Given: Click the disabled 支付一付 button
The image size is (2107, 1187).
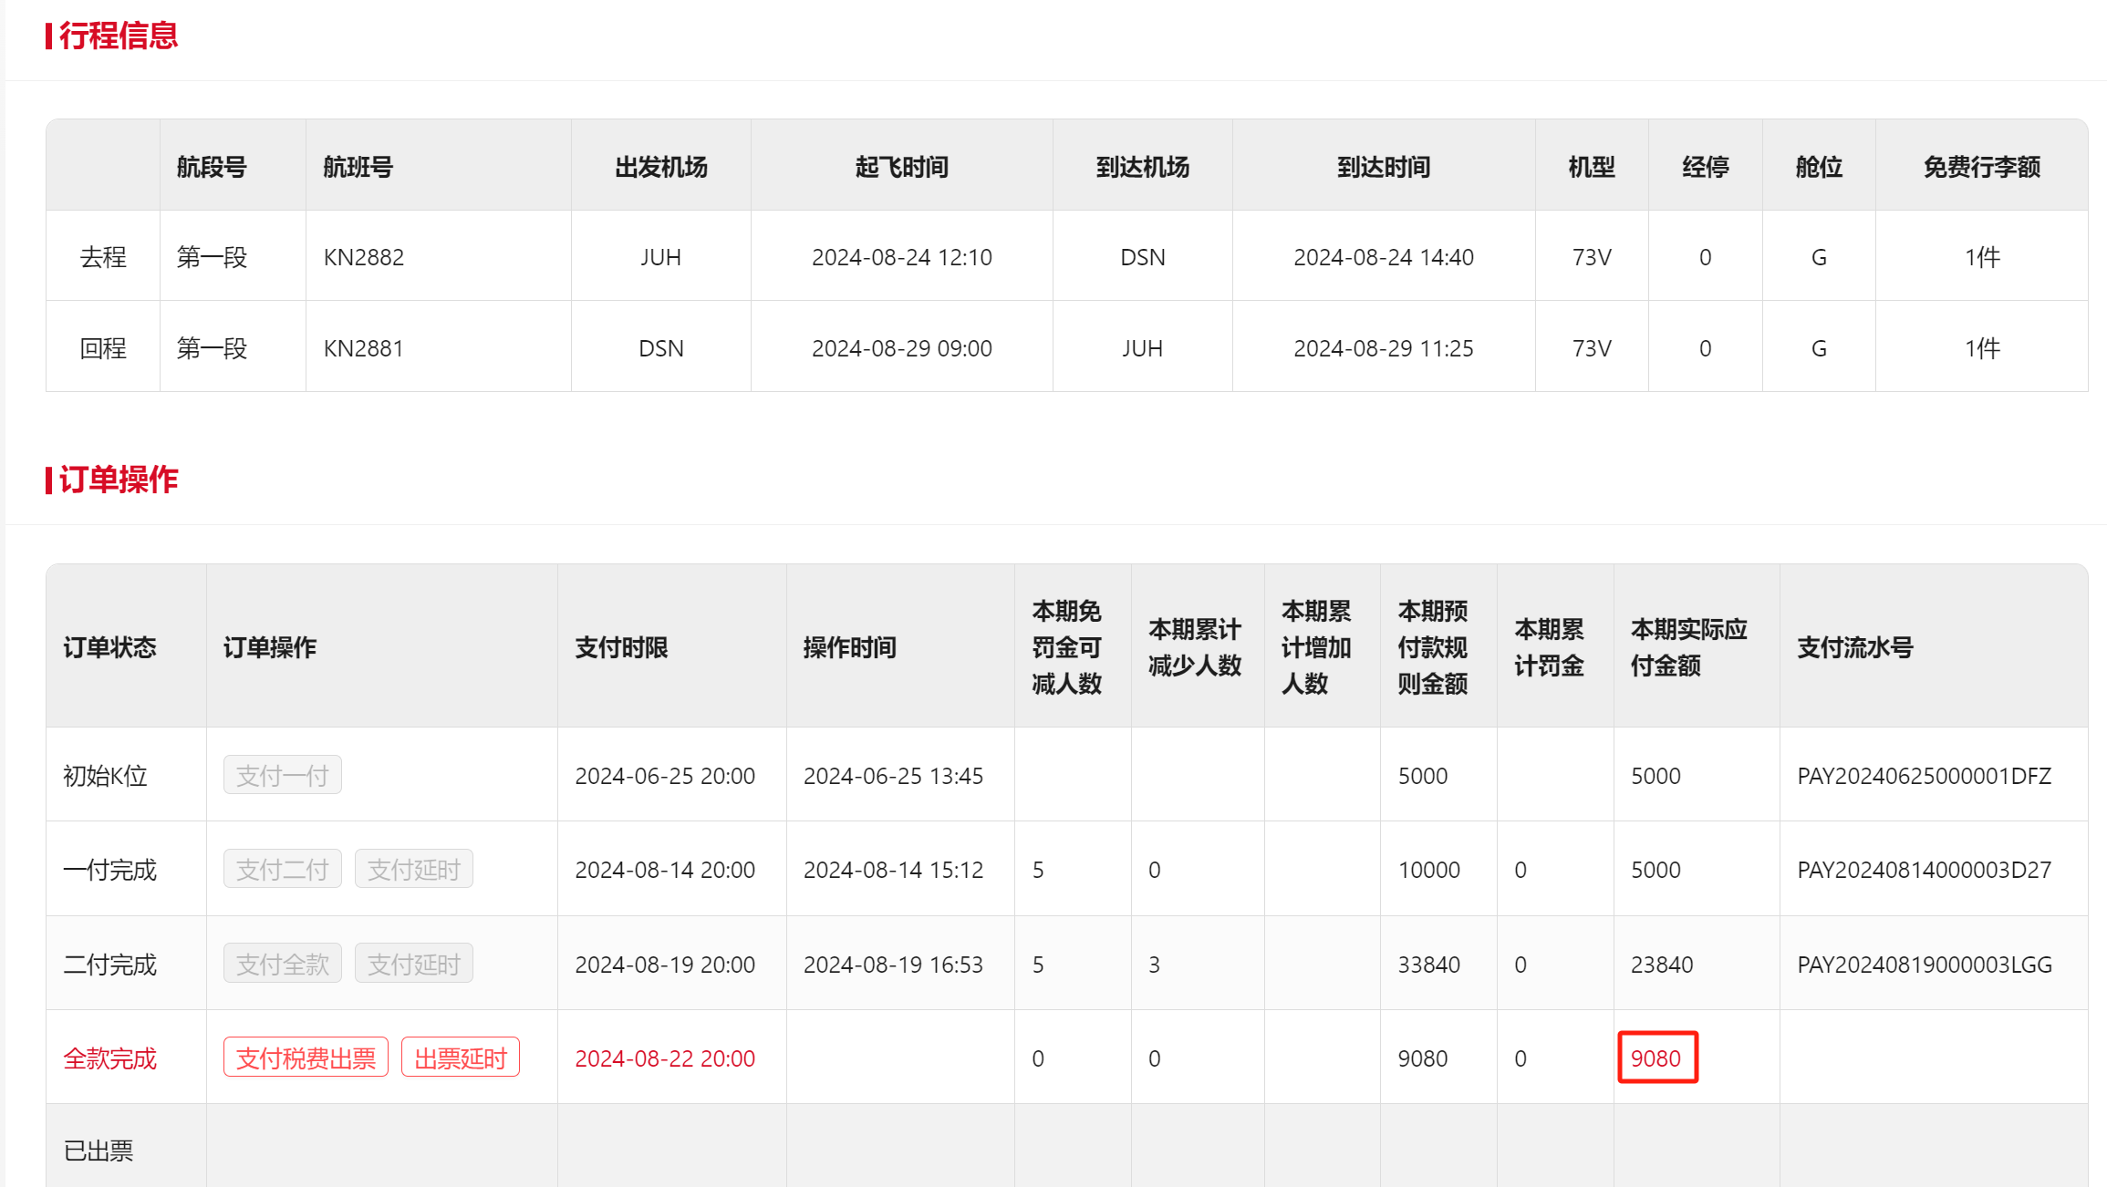Looking at the screenshot, I should 282,775.
